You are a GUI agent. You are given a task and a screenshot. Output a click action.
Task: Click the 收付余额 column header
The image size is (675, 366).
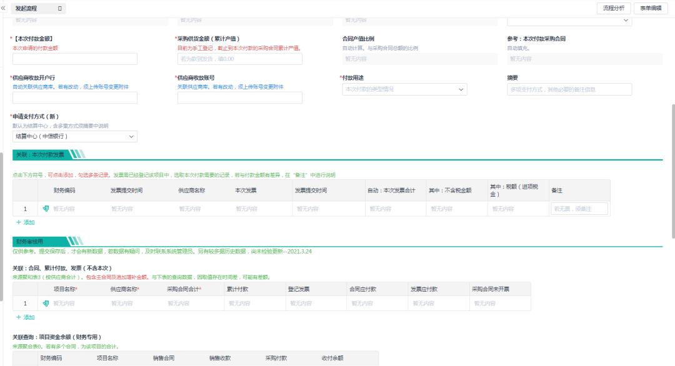point(332,358)
